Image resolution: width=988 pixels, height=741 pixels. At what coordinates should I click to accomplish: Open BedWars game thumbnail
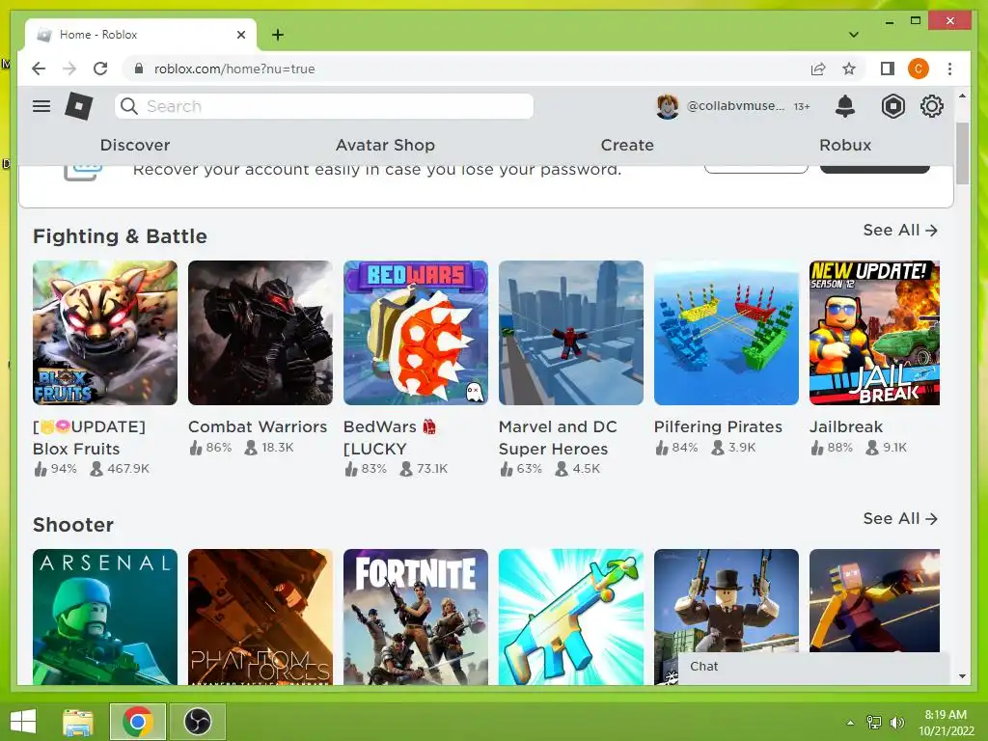[x=416, y=333]
